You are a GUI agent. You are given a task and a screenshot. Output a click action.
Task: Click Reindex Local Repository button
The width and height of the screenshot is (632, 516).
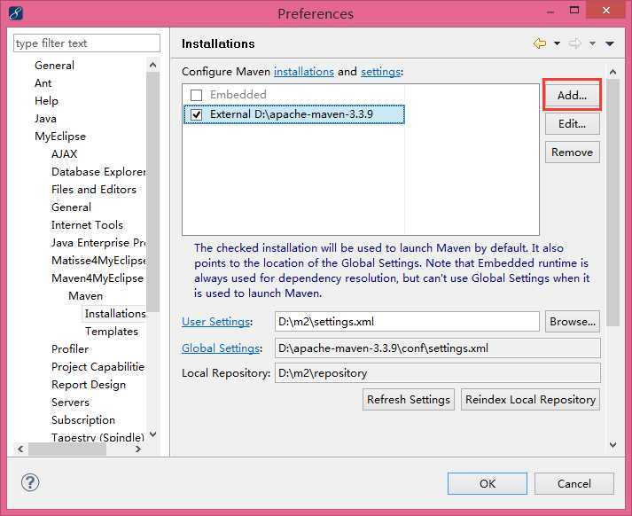[530, 400]
